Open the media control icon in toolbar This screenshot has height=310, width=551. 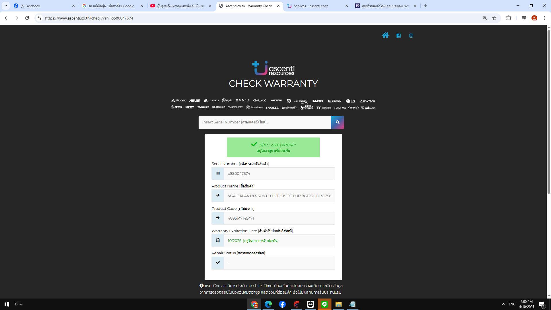(524, 18)
